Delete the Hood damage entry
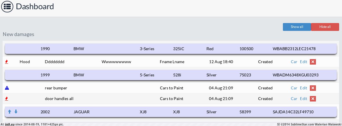 point(312,62)
